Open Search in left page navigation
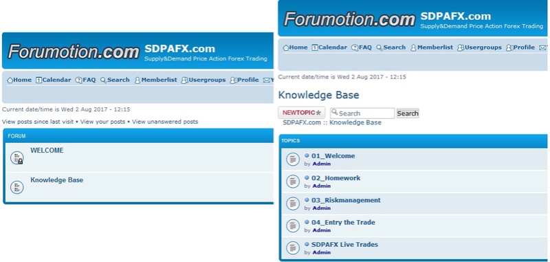Image resolution: width=550 pixels, height=262 pixels. [x=115, y=80]
